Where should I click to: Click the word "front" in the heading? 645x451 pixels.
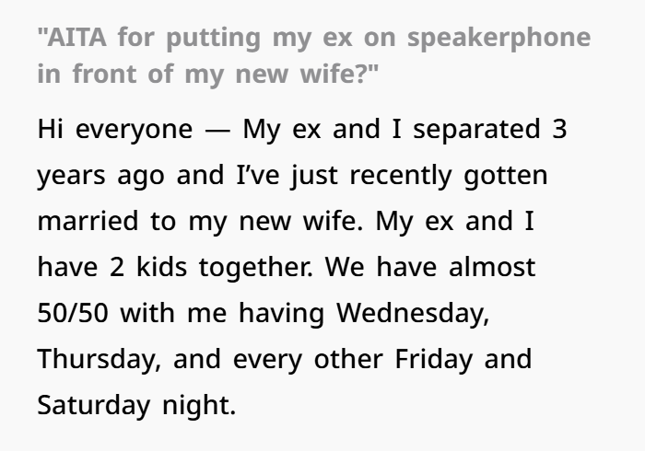coord(104,74)
